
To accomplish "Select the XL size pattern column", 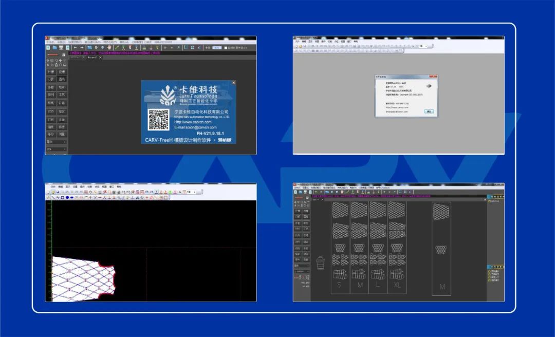I will point(397,247).
